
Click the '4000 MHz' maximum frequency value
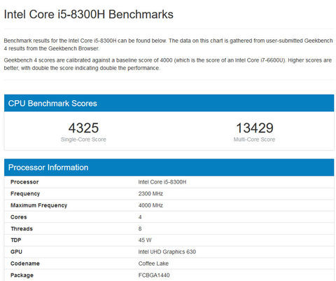tap(150, 205)
